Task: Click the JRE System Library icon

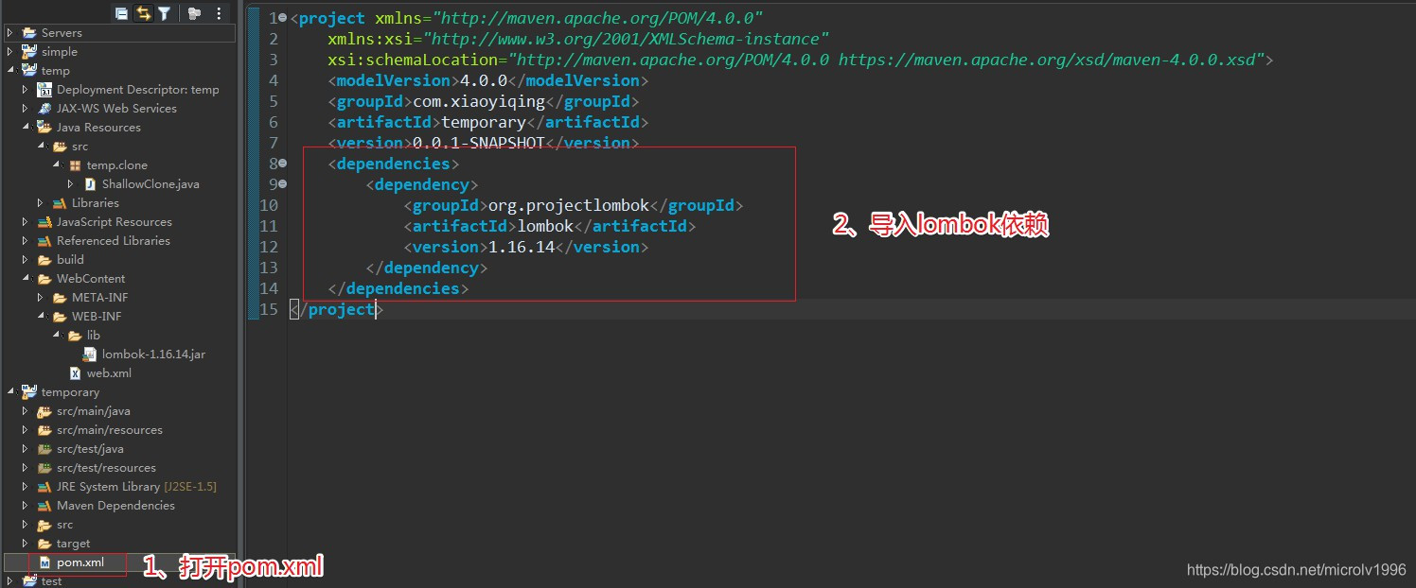Action: pyautogui.click(x=44, y=487)
